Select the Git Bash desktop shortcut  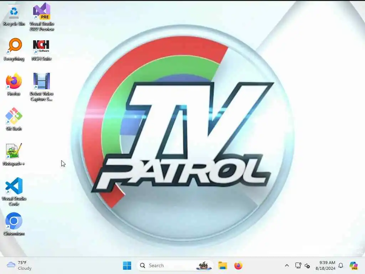[x=14, y=119]
